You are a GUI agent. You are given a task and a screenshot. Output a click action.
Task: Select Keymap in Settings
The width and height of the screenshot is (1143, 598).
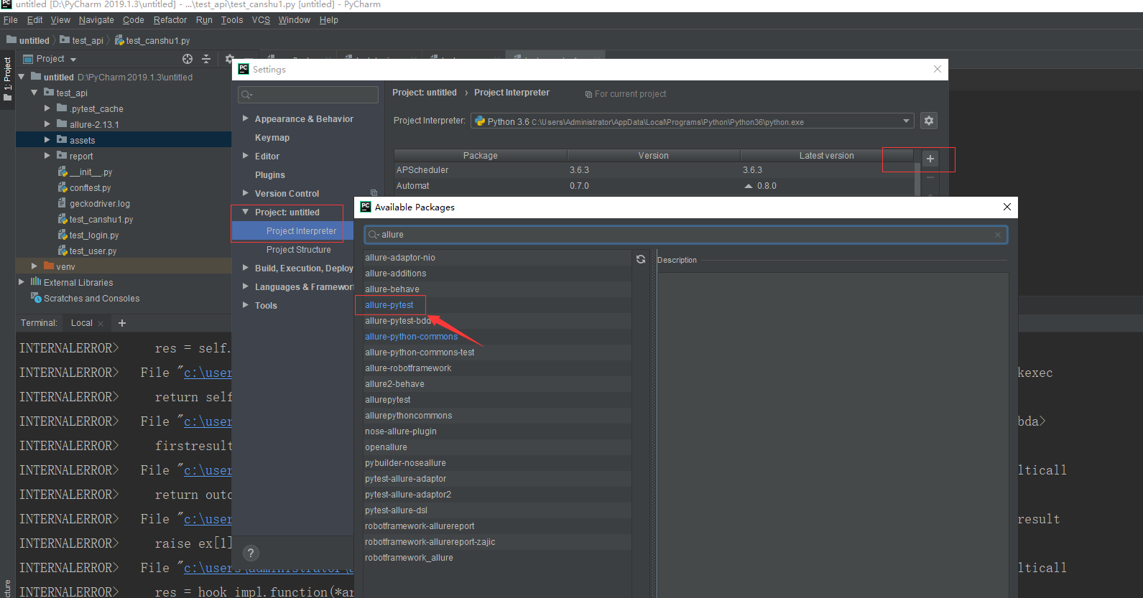coord(272,137)
